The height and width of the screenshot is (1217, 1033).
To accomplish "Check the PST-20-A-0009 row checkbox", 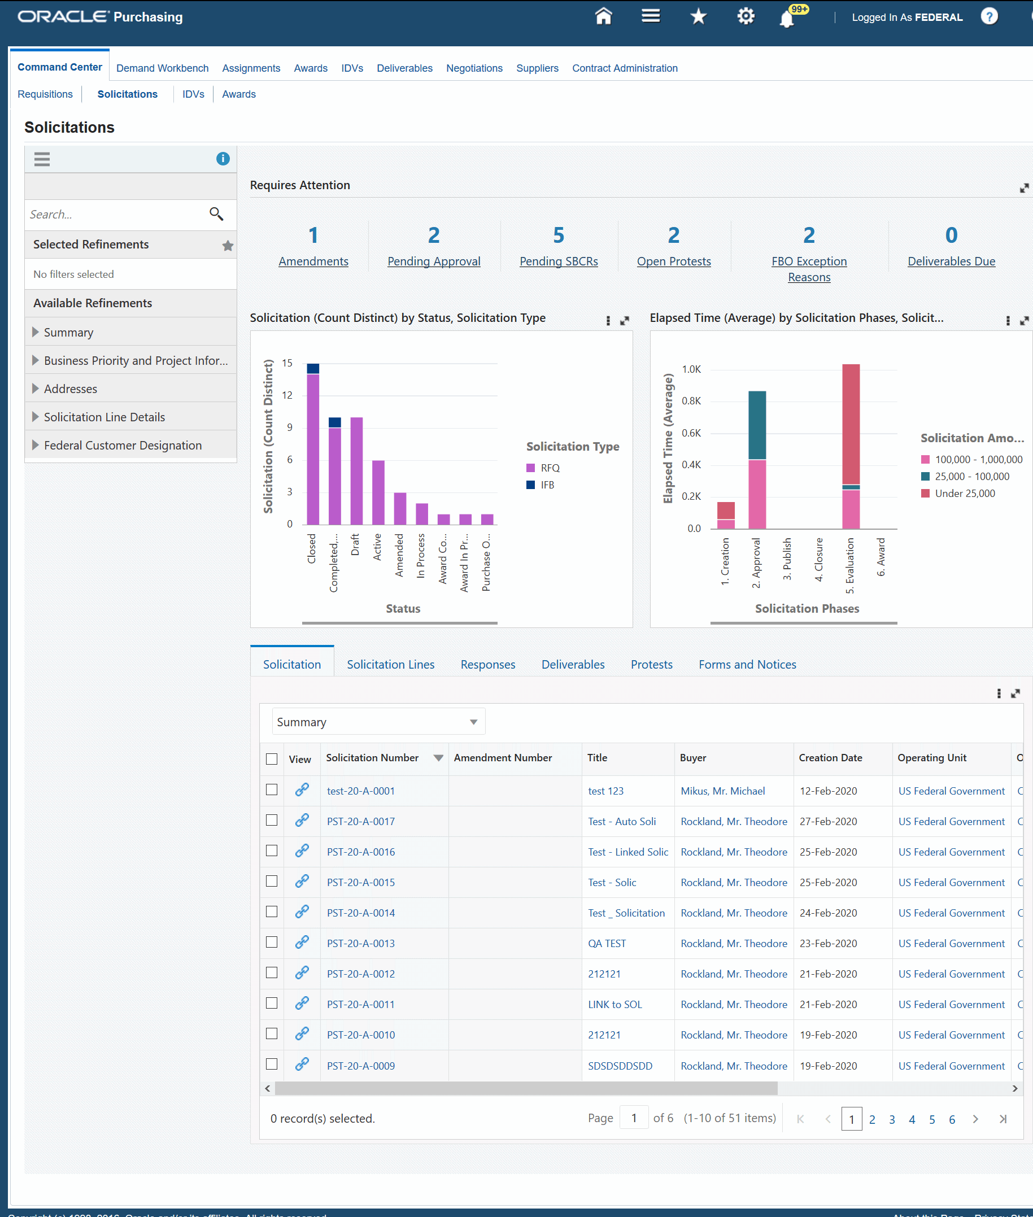I will click(272, 1063).
